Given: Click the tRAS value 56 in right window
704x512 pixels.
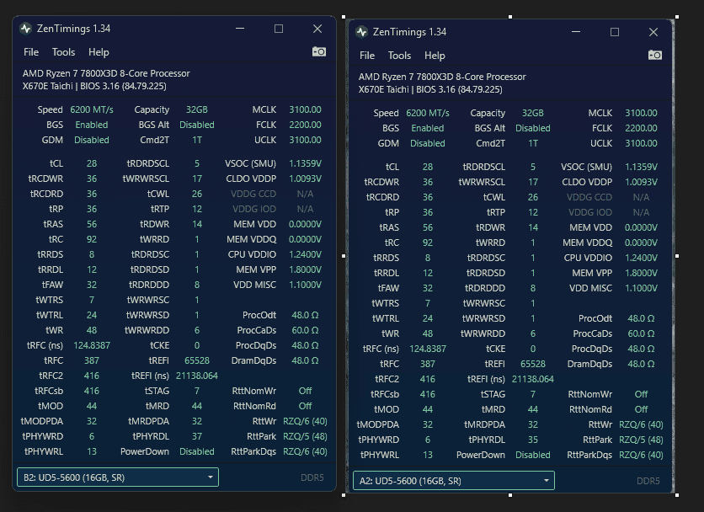Looking at the screenshot, I should pos(428,227).
